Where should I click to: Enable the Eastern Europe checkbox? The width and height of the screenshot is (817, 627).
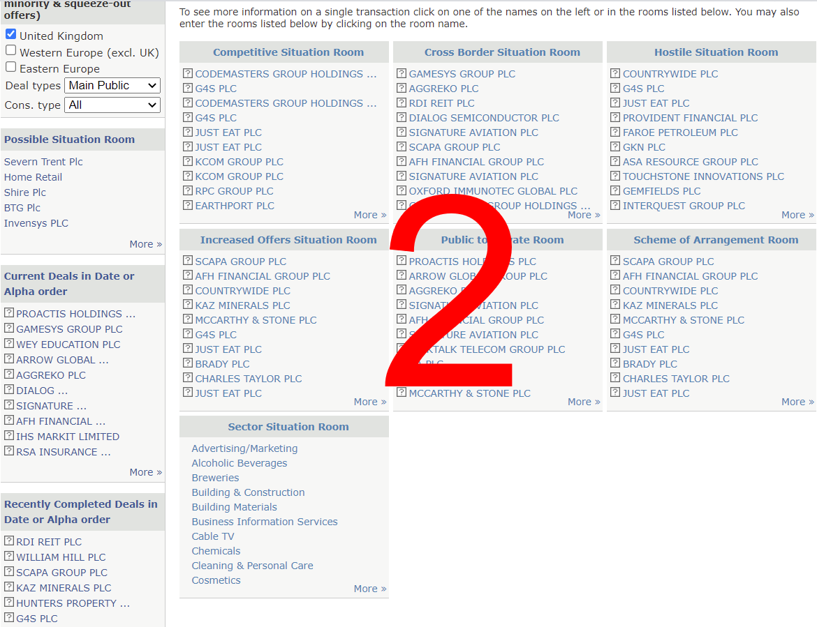click(11, 66)
